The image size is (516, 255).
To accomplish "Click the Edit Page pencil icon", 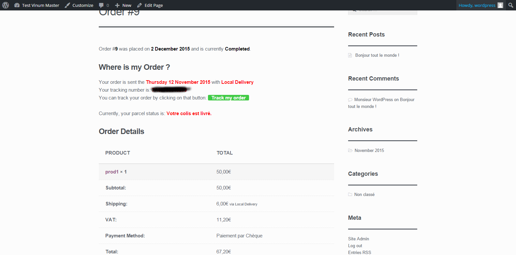I will point(140,5).
